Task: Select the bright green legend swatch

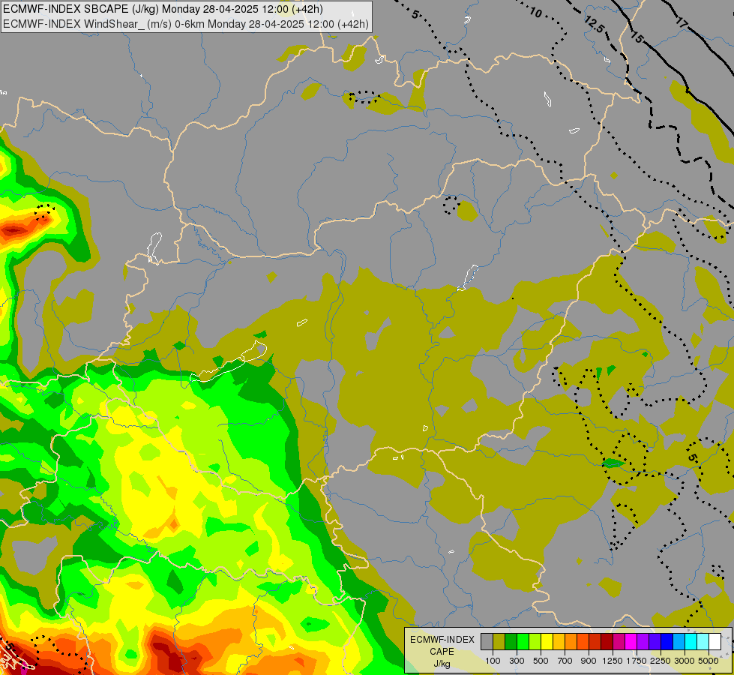Action: coord(523,642)
